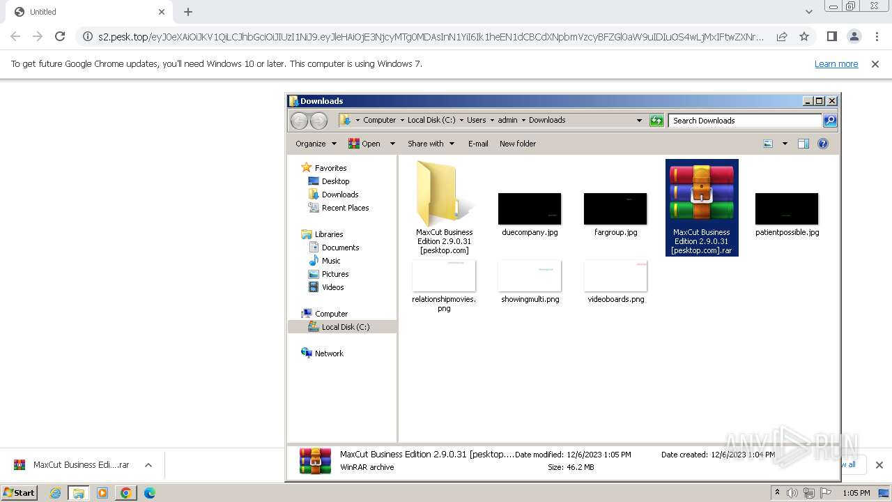Click Local Disk (C:) breadcrumb
Screen dimensions: 892x502
(431, 120)
